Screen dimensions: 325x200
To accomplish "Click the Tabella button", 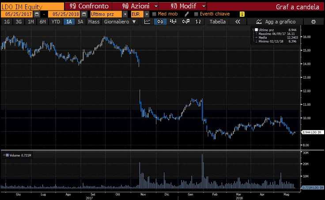I will 217,22.
